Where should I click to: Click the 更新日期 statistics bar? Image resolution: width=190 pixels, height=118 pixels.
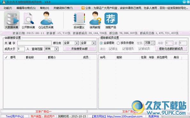(96, 33)
